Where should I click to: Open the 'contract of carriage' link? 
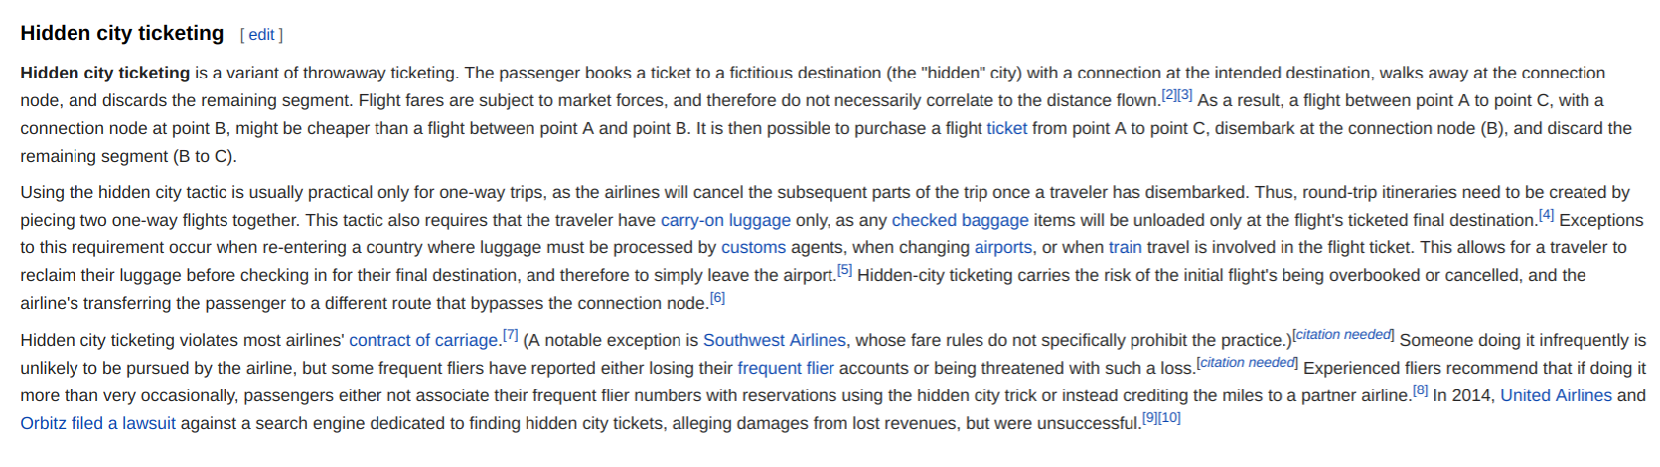[423, 340]
